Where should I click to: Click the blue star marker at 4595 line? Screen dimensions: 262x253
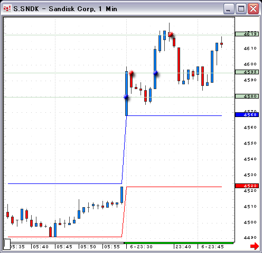155,73
